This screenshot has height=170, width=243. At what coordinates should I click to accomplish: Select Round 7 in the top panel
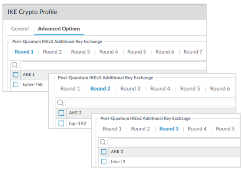pos(193,52)
